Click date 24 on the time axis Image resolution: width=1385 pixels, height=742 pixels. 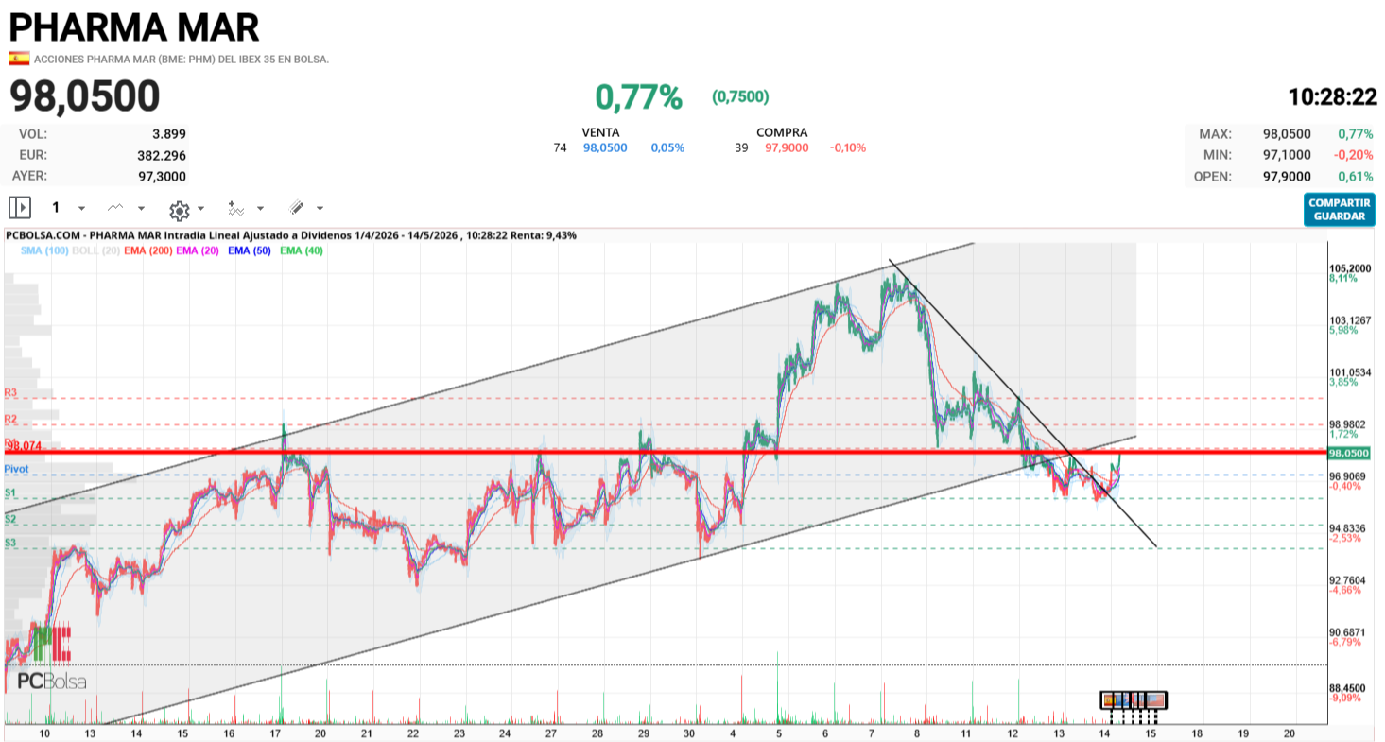[x=505, y=733]
